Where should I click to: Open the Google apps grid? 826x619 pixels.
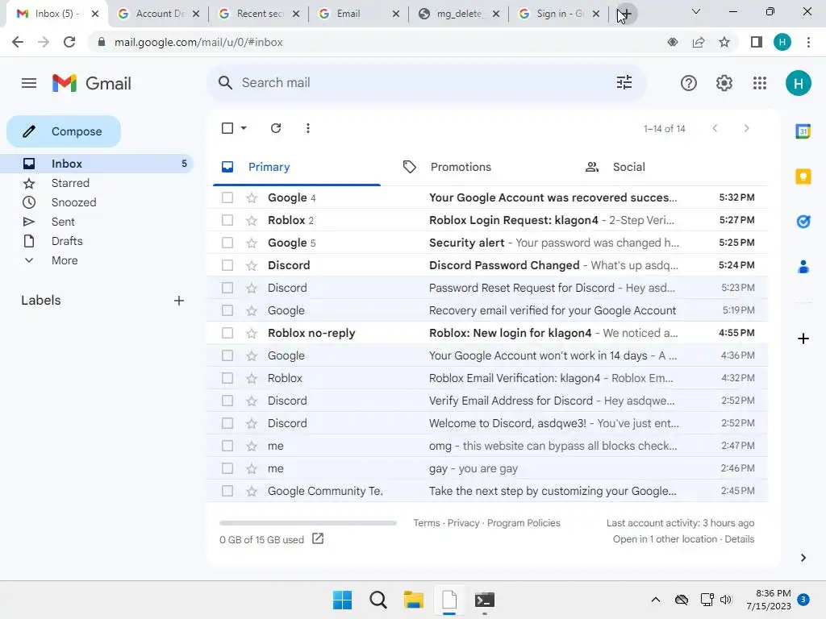pyautogui.click(x=760, y=83)
